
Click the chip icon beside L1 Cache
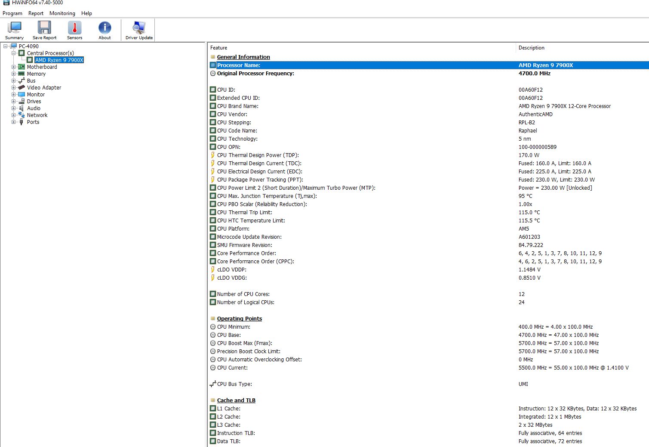[213, 409]
